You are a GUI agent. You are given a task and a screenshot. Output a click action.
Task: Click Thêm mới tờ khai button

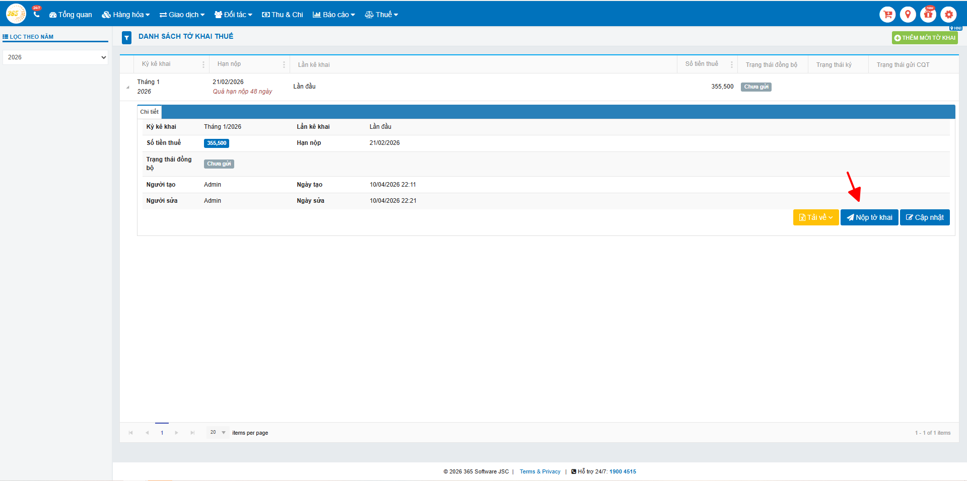pos(925,38)
